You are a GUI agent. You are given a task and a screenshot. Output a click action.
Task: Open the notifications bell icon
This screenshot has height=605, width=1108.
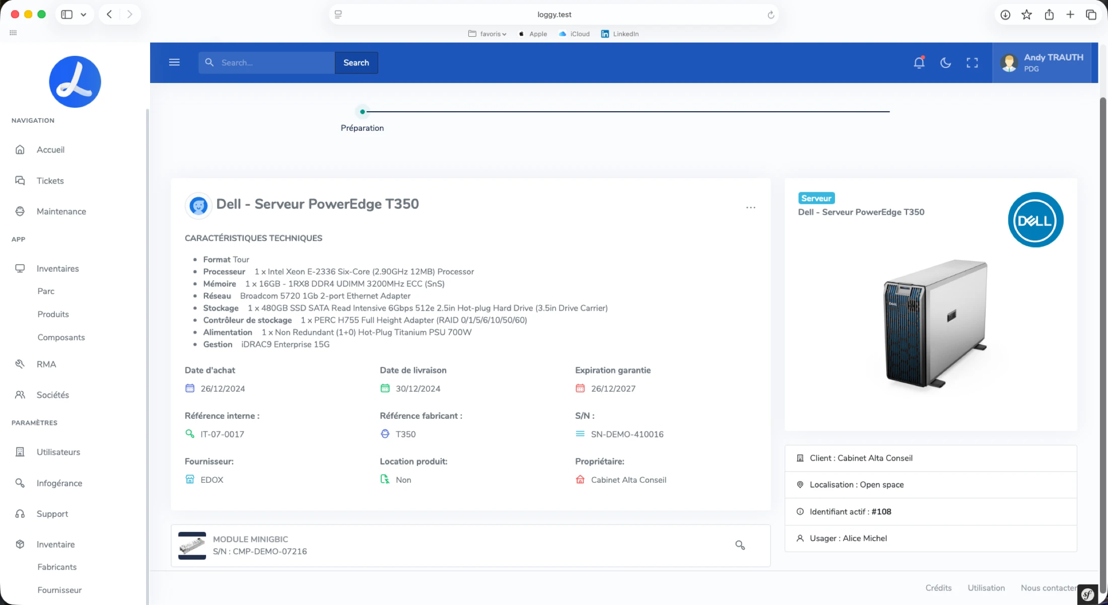[x=919, y=62]
